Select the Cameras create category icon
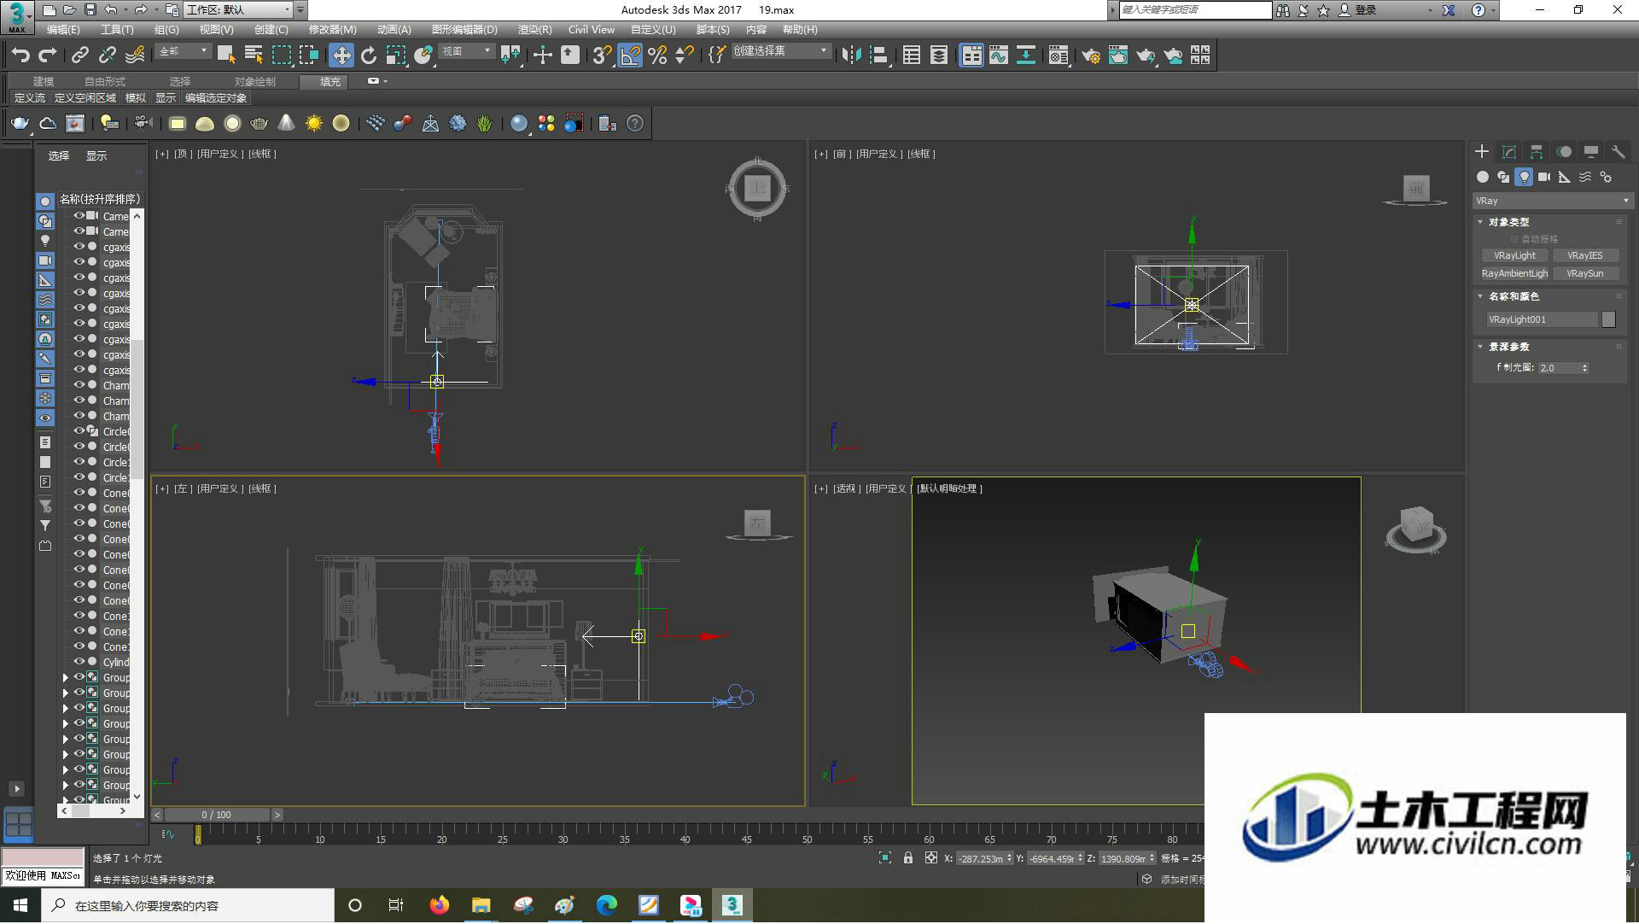Viewport: 1639px width, 924px height. [1544, 177]
